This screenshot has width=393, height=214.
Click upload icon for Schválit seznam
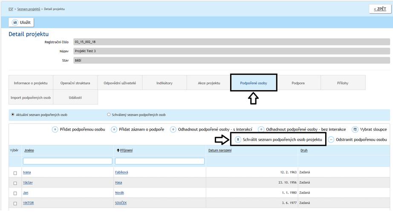[238, 140]
